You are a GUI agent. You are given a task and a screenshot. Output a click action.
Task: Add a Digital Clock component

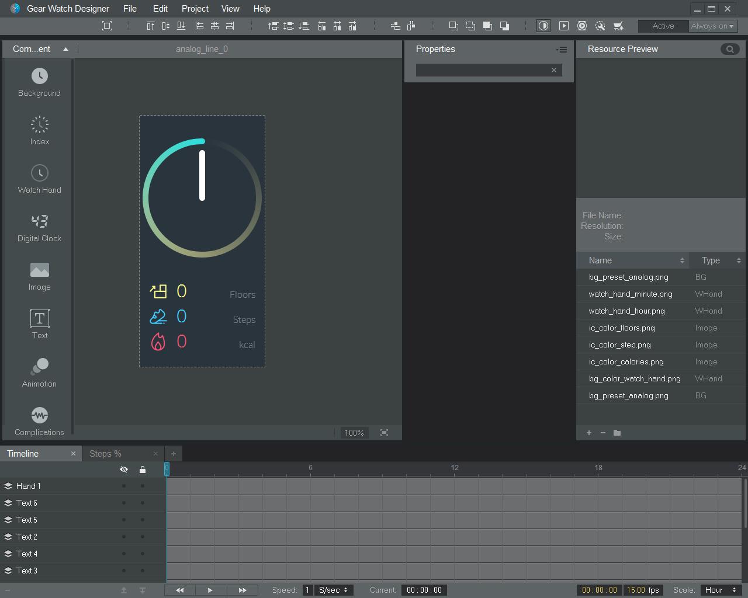(39, 228)
